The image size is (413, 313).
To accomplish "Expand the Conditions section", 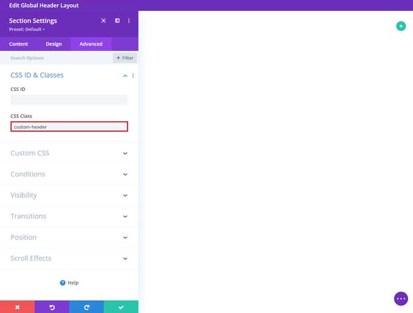I will (125, 175).
